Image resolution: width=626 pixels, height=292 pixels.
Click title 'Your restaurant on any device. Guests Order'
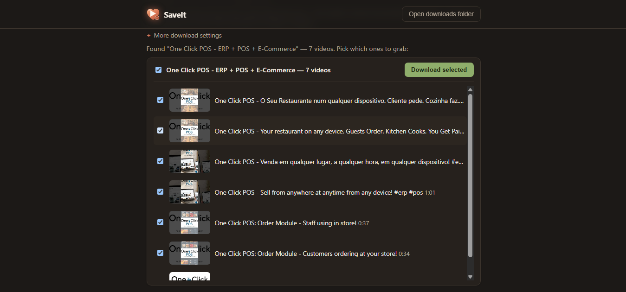340,131
